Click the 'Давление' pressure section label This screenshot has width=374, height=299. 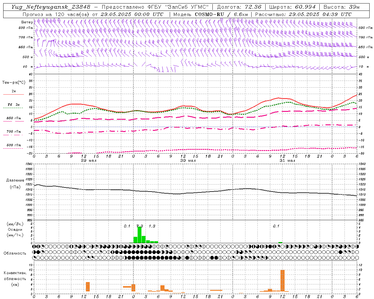coord(15,180)
